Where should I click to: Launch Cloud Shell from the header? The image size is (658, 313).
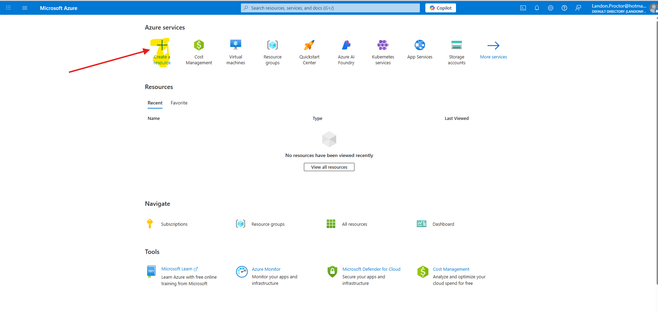(523, 8)
